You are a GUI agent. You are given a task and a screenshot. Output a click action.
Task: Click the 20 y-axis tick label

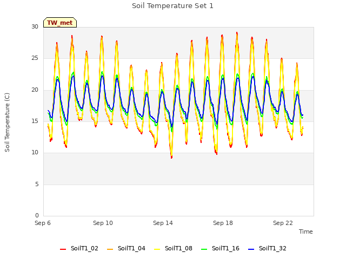tap(35, 90)
